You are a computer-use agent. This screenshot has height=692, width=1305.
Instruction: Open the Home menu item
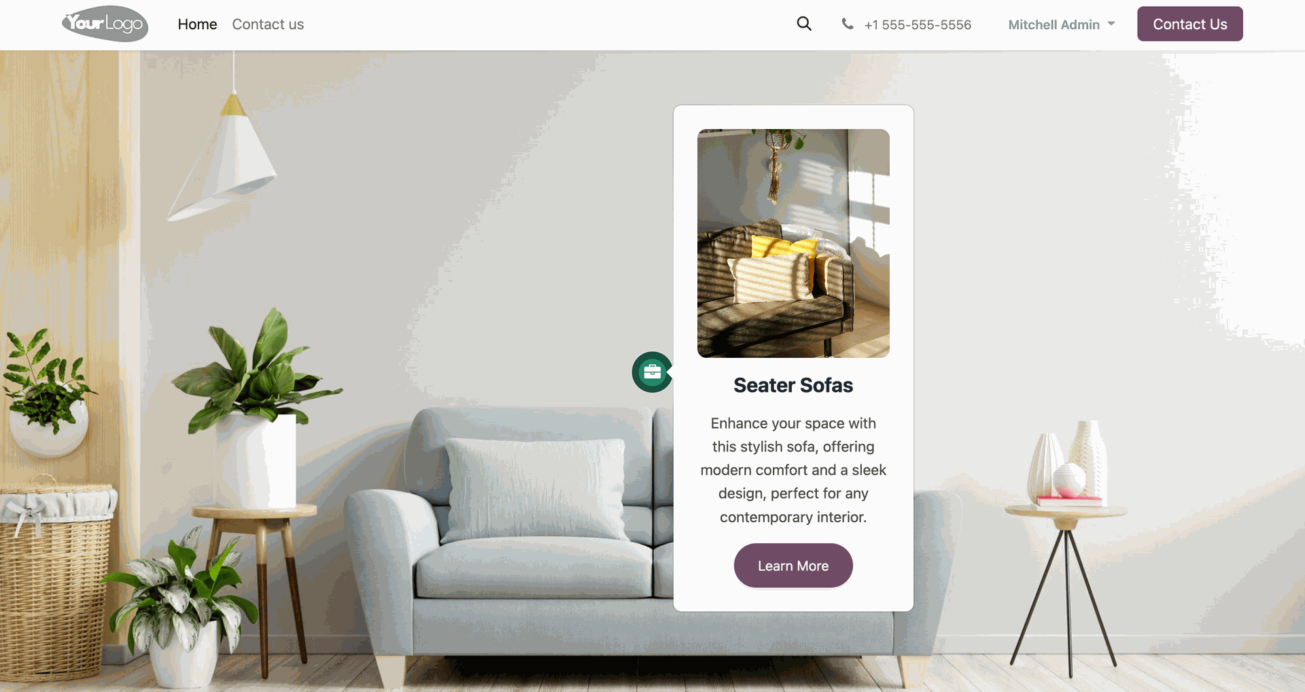pyautogui.click(x=197, y=24)
